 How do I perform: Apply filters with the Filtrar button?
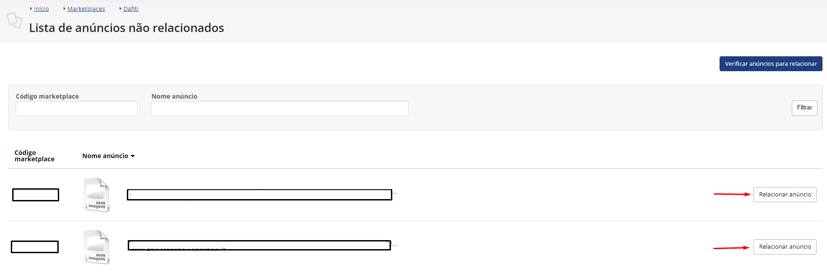point(804,108)
